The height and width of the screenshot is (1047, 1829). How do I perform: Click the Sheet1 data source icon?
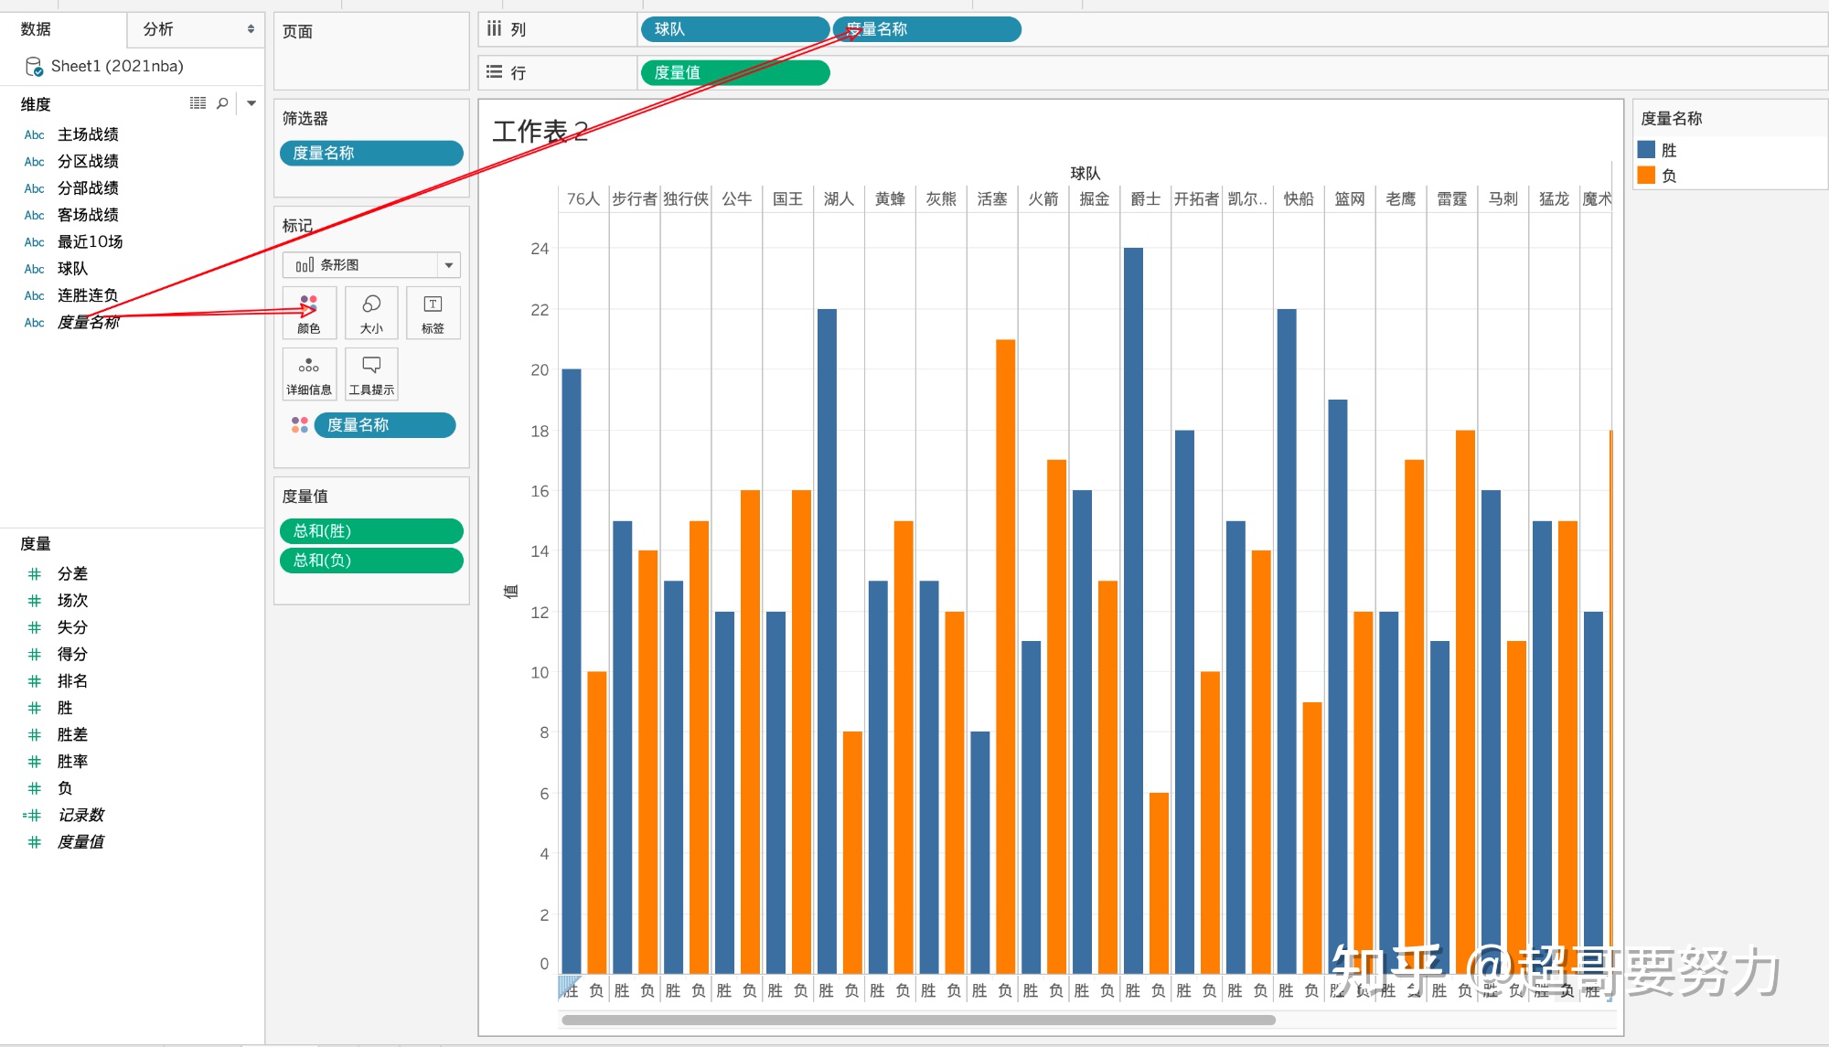(x=34, y=66)
